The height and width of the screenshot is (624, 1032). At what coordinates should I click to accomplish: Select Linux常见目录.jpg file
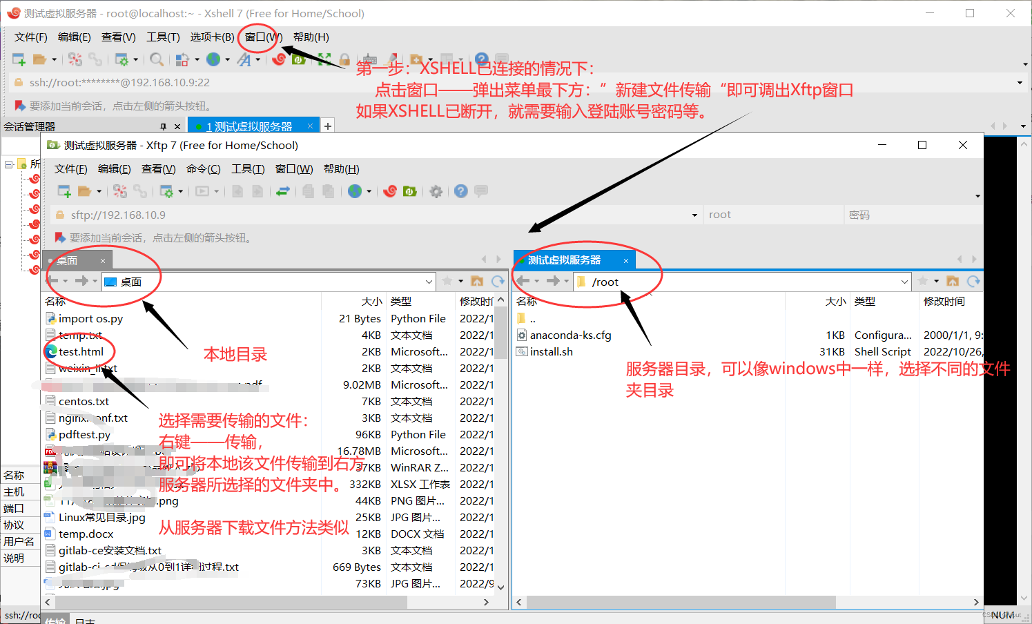click(101, 518)
